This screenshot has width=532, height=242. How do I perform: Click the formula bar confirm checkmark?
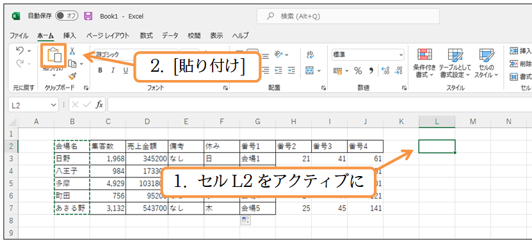pyautogui.click(x=87, y=105)
